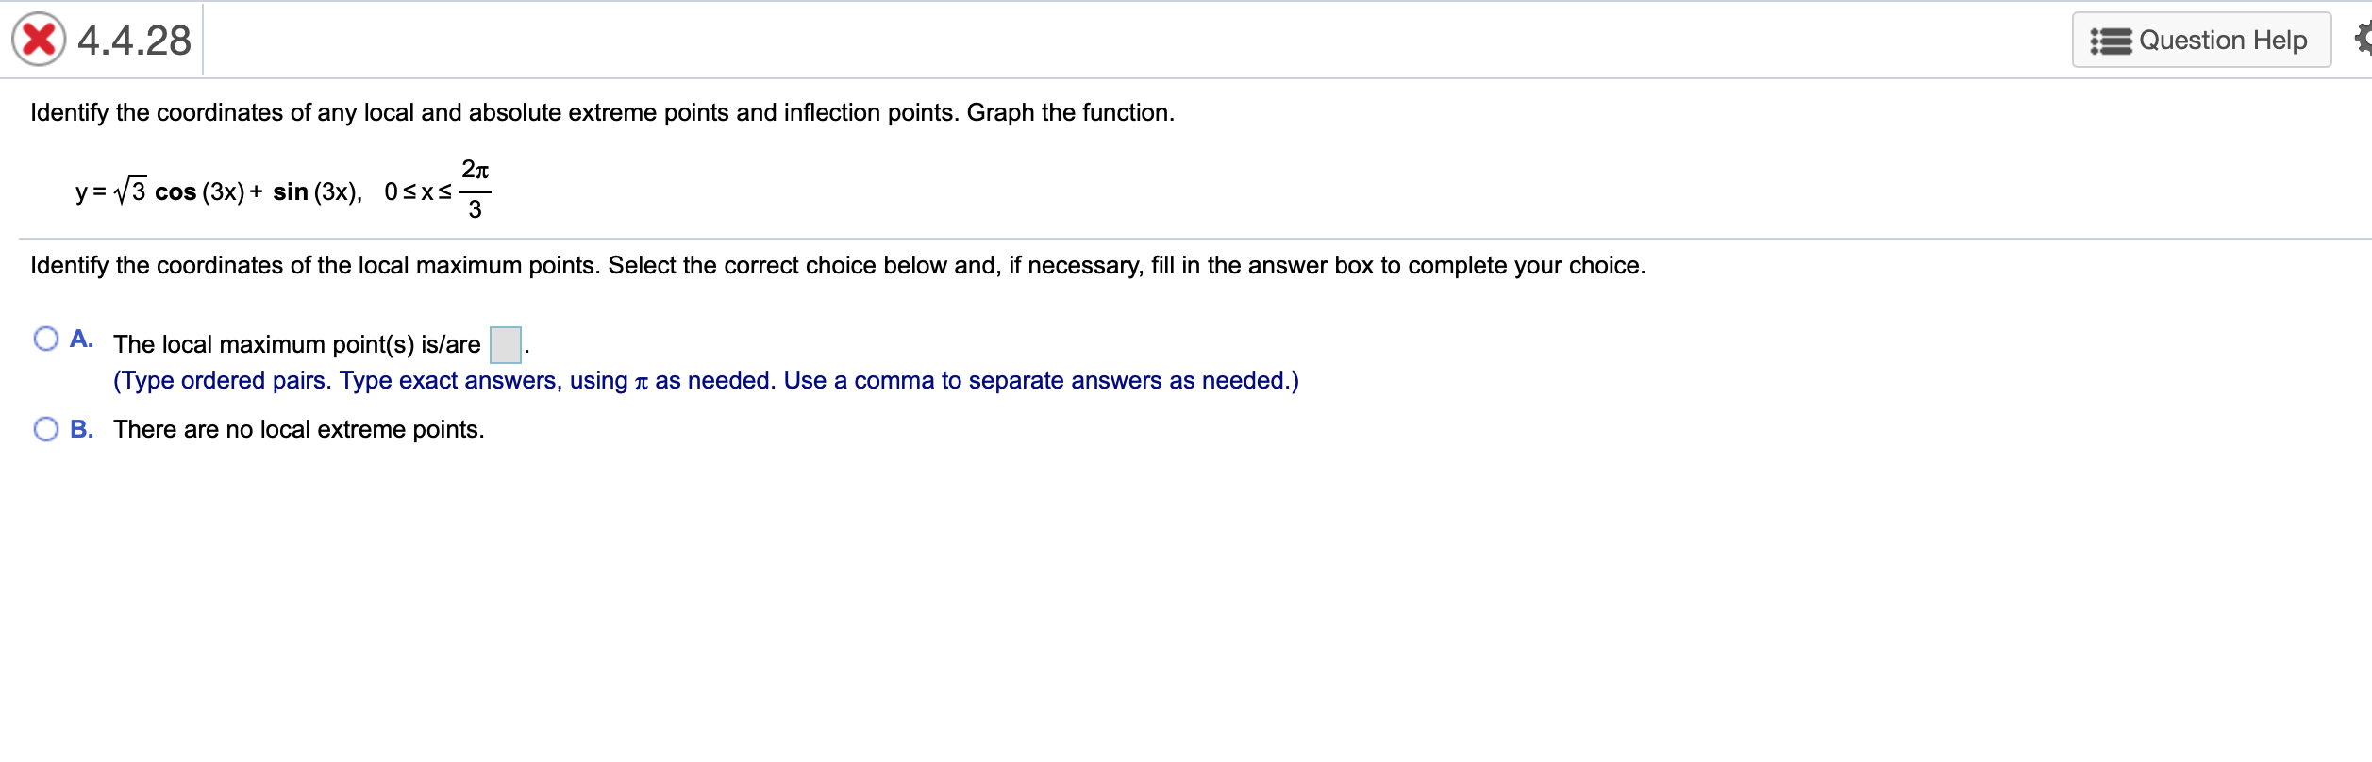Select radio option B
Image resolution: width=2372 pixels, height=762 pixels.
point(45,430)
